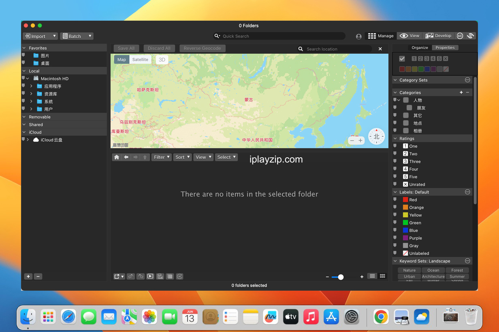This screenshot has height=332, width=499.
Task: Open the Sort dropdown menu
Action: pyautogui.click(x=183, y=157)
